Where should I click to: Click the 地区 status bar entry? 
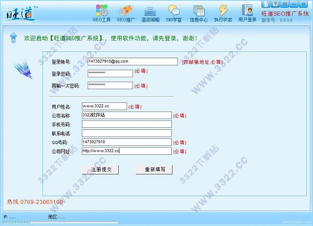(56, 217)
